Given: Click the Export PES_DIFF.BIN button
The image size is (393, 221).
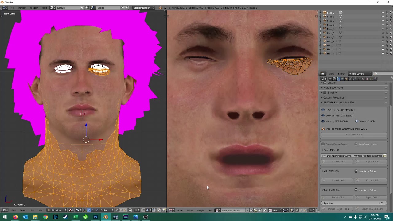Looking at the screenshot, I should coord(370,209).
